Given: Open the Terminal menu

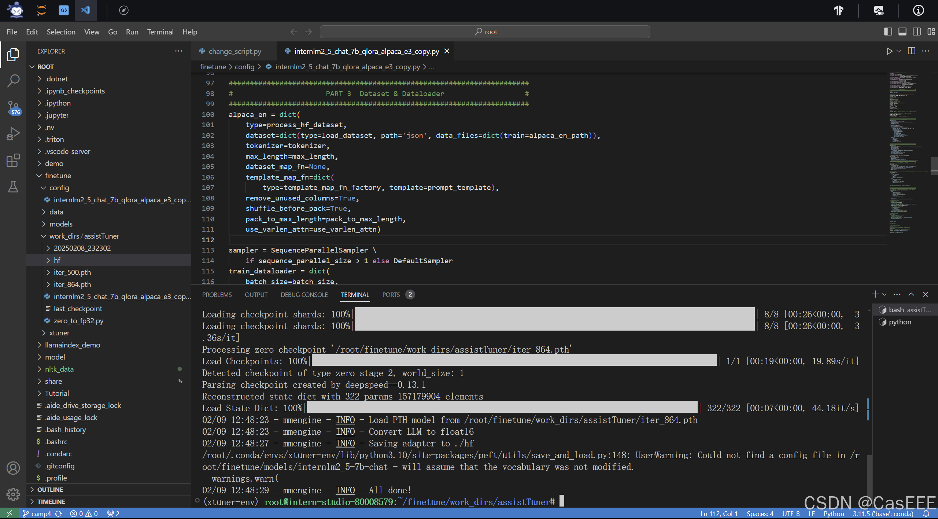Looking at the screenshot, I should 160,32.
